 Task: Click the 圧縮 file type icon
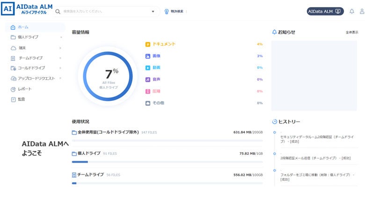click(148, 91)
